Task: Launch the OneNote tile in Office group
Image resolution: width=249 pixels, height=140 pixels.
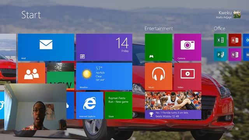Action: click(x=235, y=55)
